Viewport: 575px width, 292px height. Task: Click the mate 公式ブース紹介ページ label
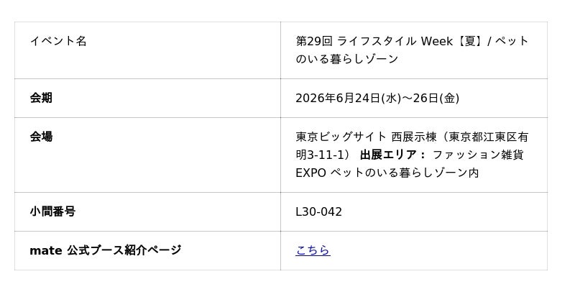[105, 250]
